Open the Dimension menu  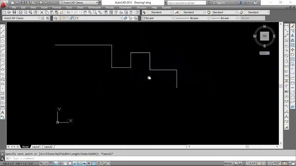coord(94,7)
